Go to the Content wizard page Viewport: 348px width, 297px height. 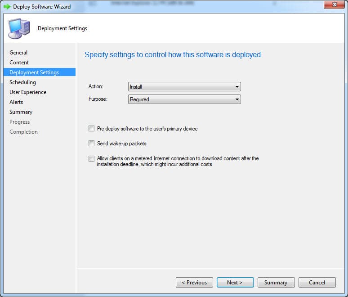coord(19,63)
